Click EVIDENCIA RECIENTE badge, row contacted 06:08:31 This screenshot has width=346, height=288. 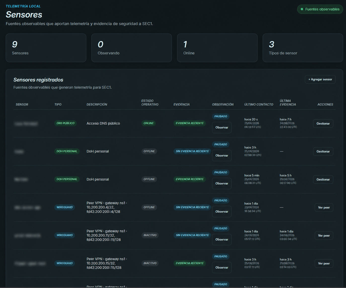pyautogui.click(x=190, y=179)
